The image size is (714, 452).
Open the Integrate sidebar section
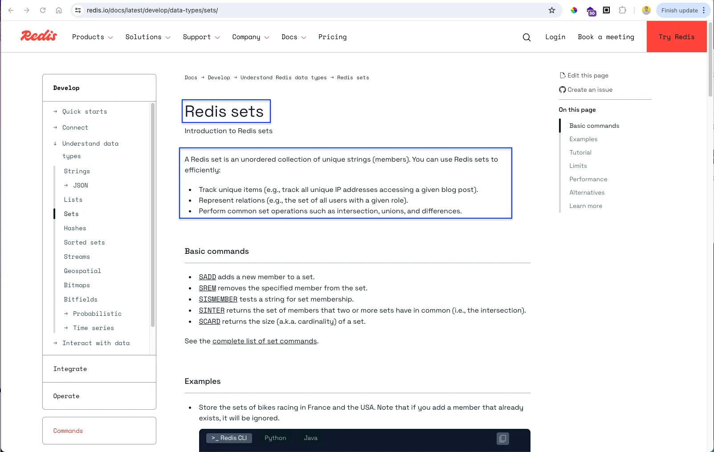(99, 369)
